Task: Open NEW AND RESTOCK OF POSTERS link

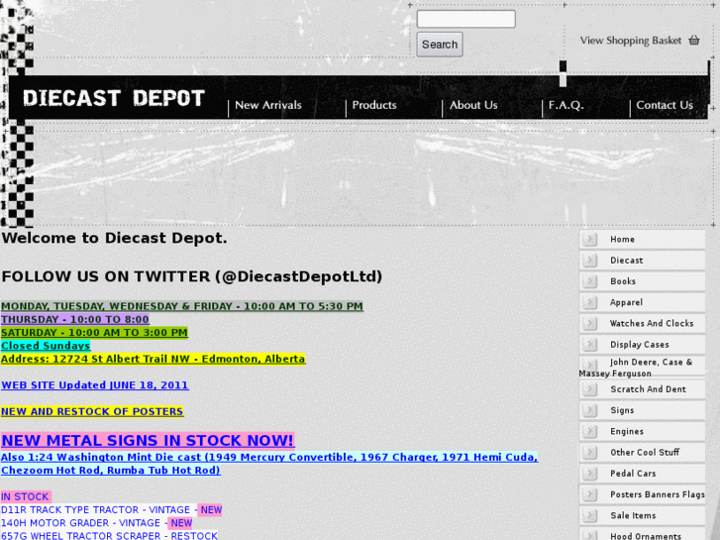Action: [92, 411]
